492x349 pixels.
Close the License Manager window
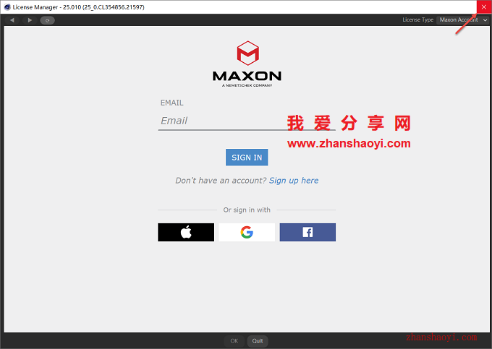click(484, 7)
